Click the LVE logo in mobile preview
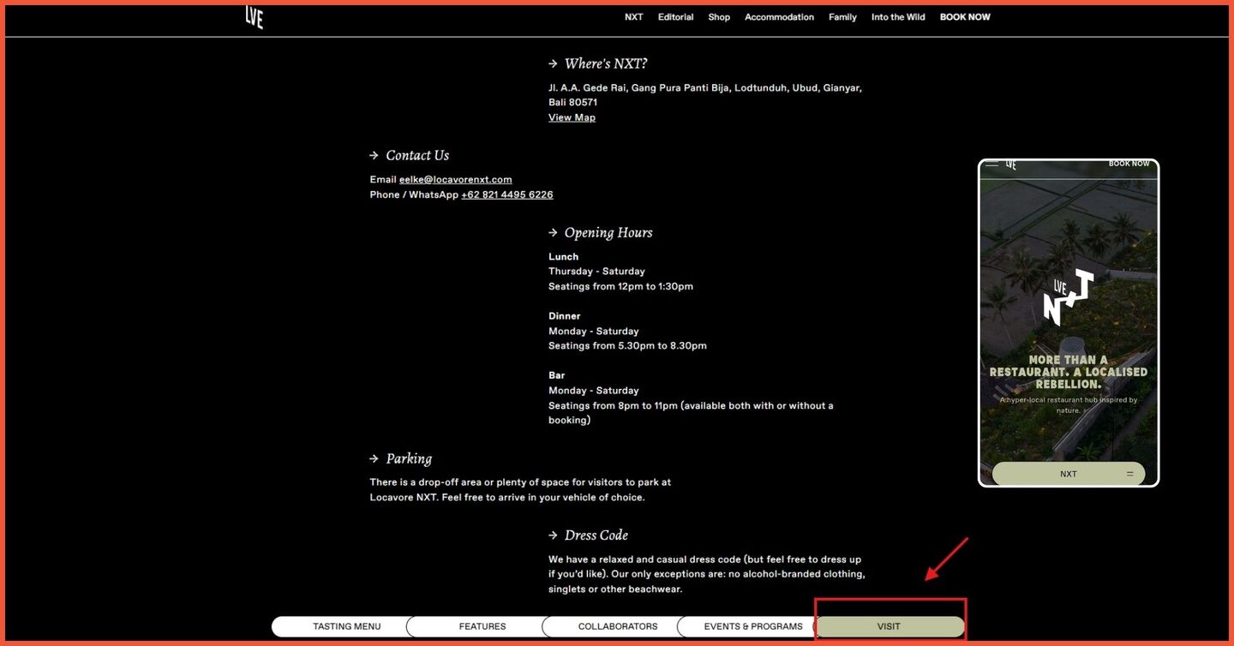 tap(1011, 164)
